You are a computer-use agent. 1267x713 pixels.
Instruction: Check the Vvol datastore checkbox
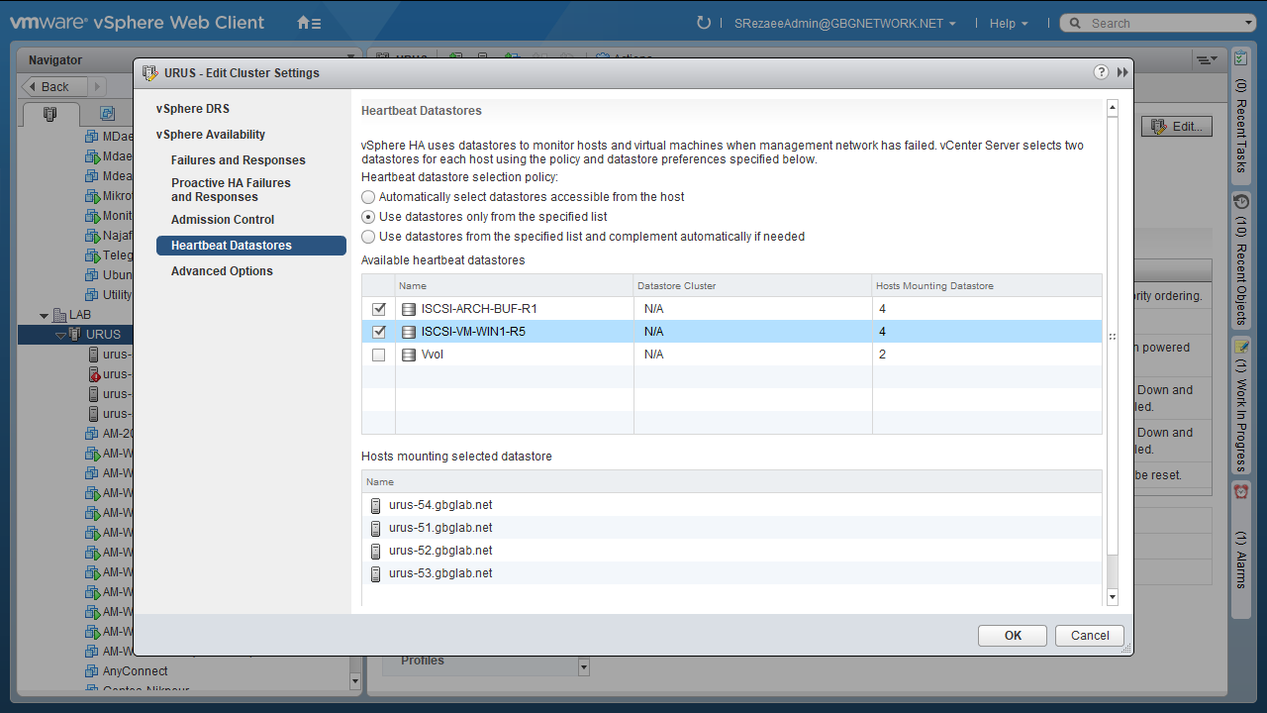(x=378, y=355)
